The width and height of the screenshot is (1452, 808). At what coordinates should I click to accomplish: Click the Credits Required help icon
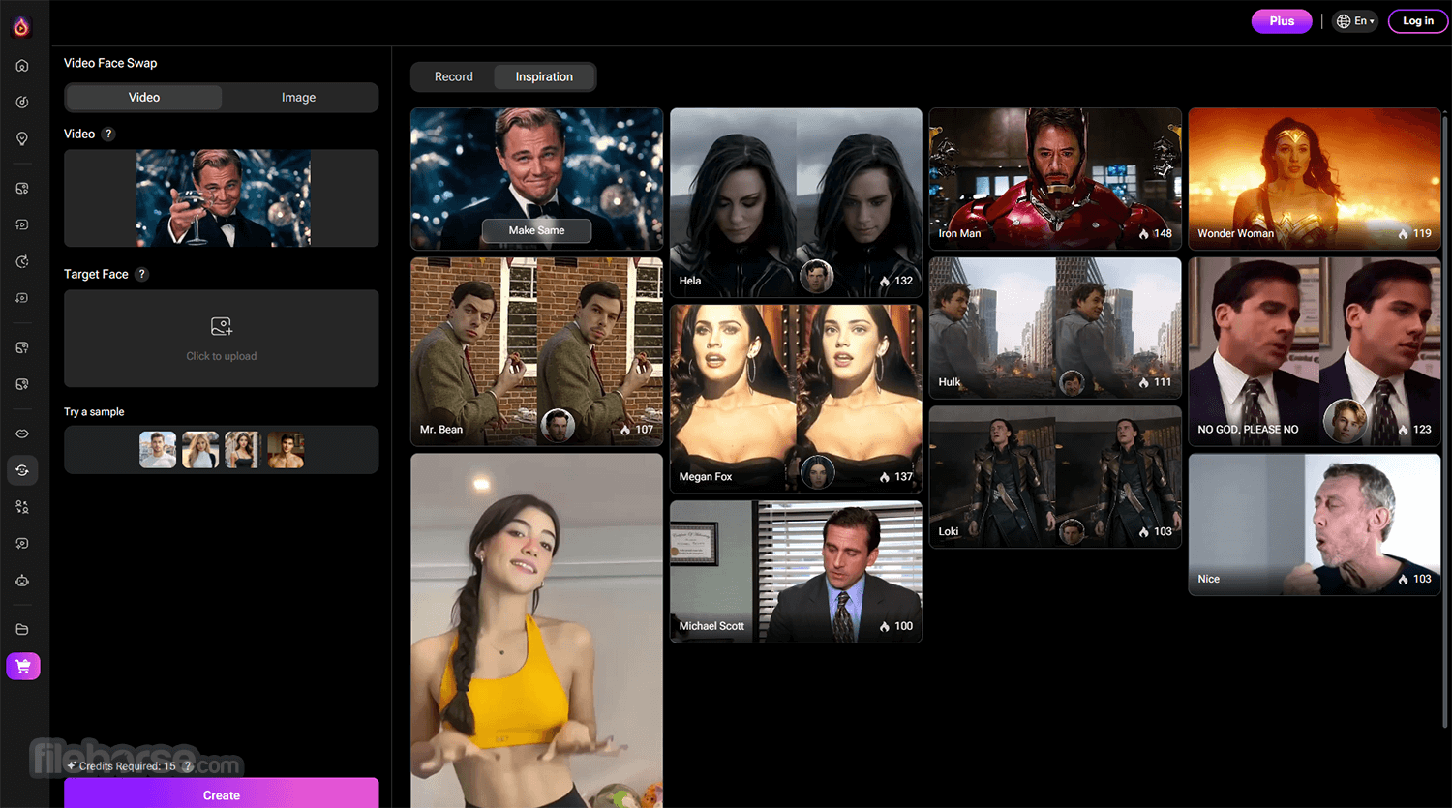(x=188, y=766)
